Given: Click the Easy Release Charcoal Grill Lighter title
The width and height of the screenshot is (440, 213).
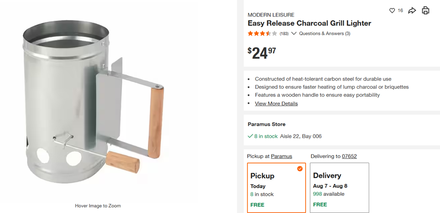Looking at the screenshot, I should coord(309,23).
